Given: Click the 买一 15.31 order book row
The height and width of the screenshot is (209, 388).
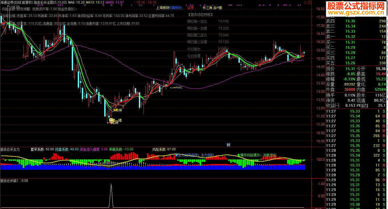Looking at the screenshot, I should (356, 42).
